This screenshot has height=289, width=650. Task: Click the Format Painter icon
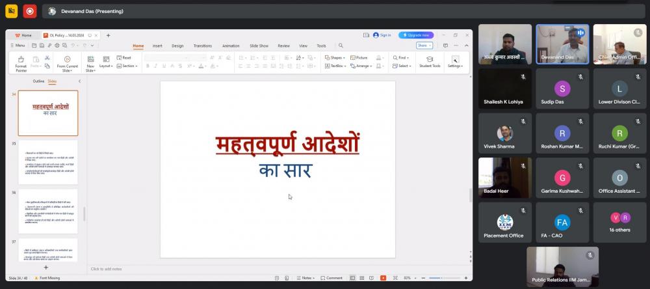tap(21, 60)
